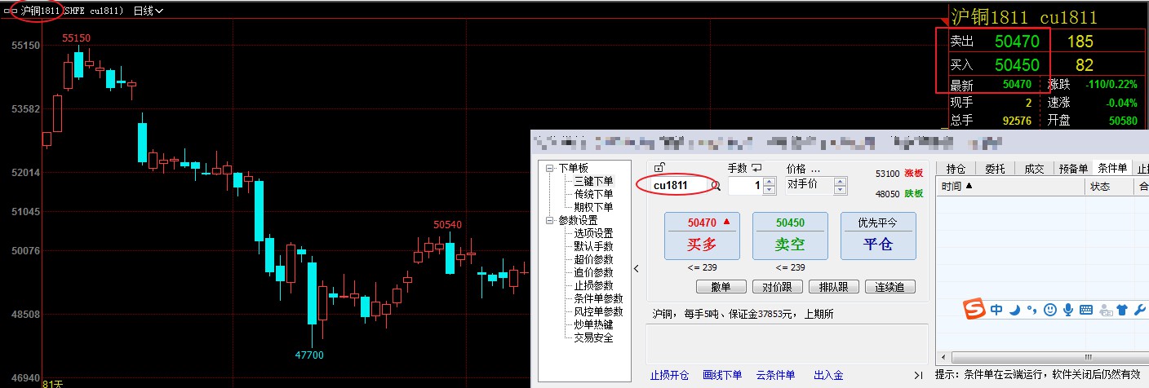
Task: Click the >| expand arrow at bottom
Action: click(x=919, y=376)
